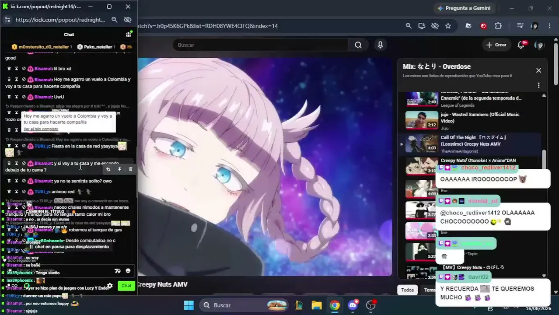Delete Bisamut's "UwU" message

click(x=9, y=97)
